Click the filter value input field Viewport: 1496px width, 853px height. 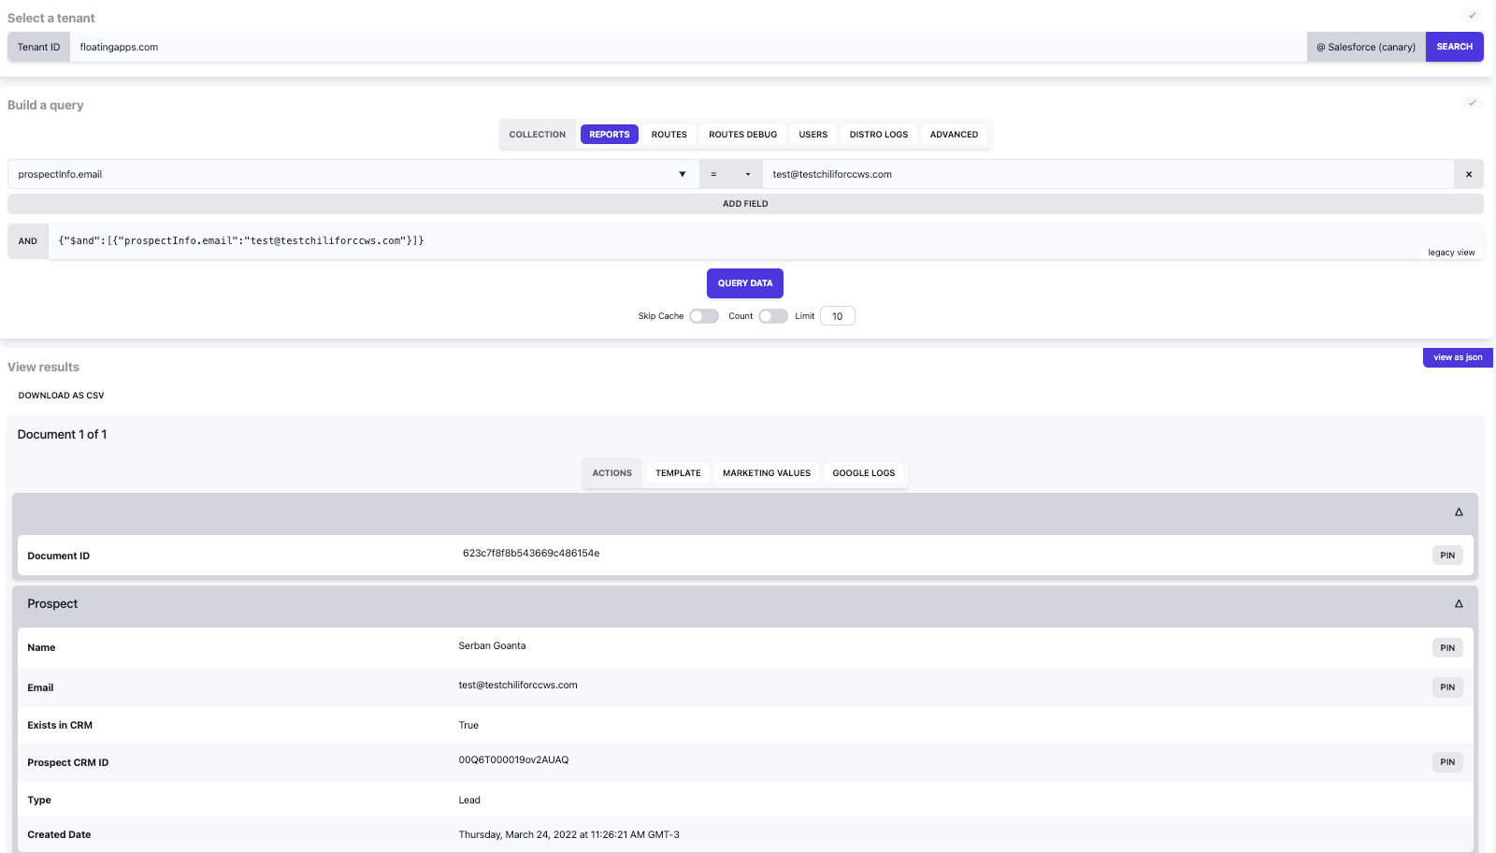point(1108,174)
